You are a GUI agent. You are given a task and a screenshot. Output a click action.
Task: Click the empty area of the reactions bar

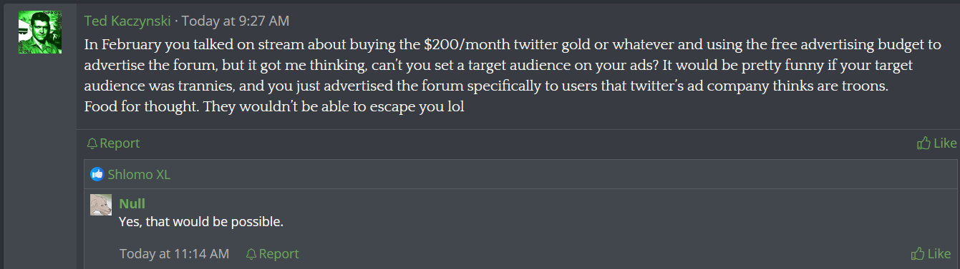coord(558,174)
